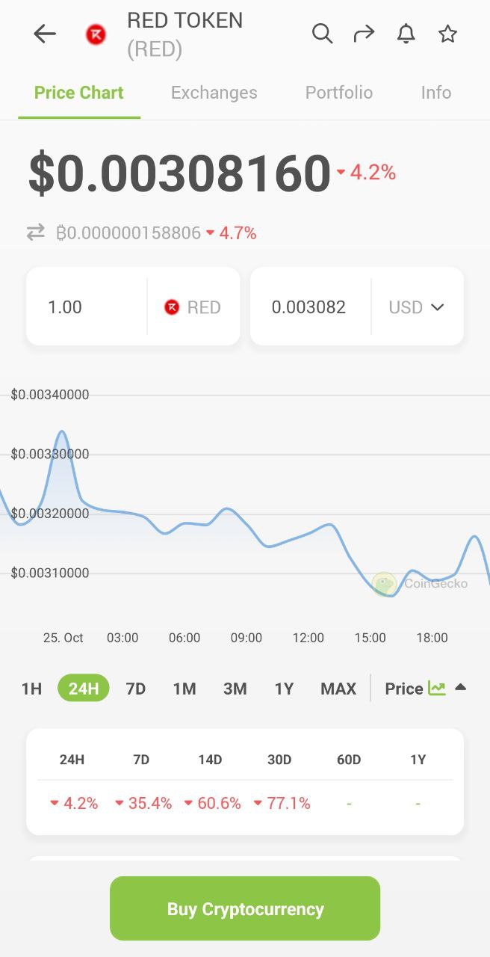Tap the chart peak near $0.00330000
This screenshot has width=490, height=957.
[x=62, y=432]
